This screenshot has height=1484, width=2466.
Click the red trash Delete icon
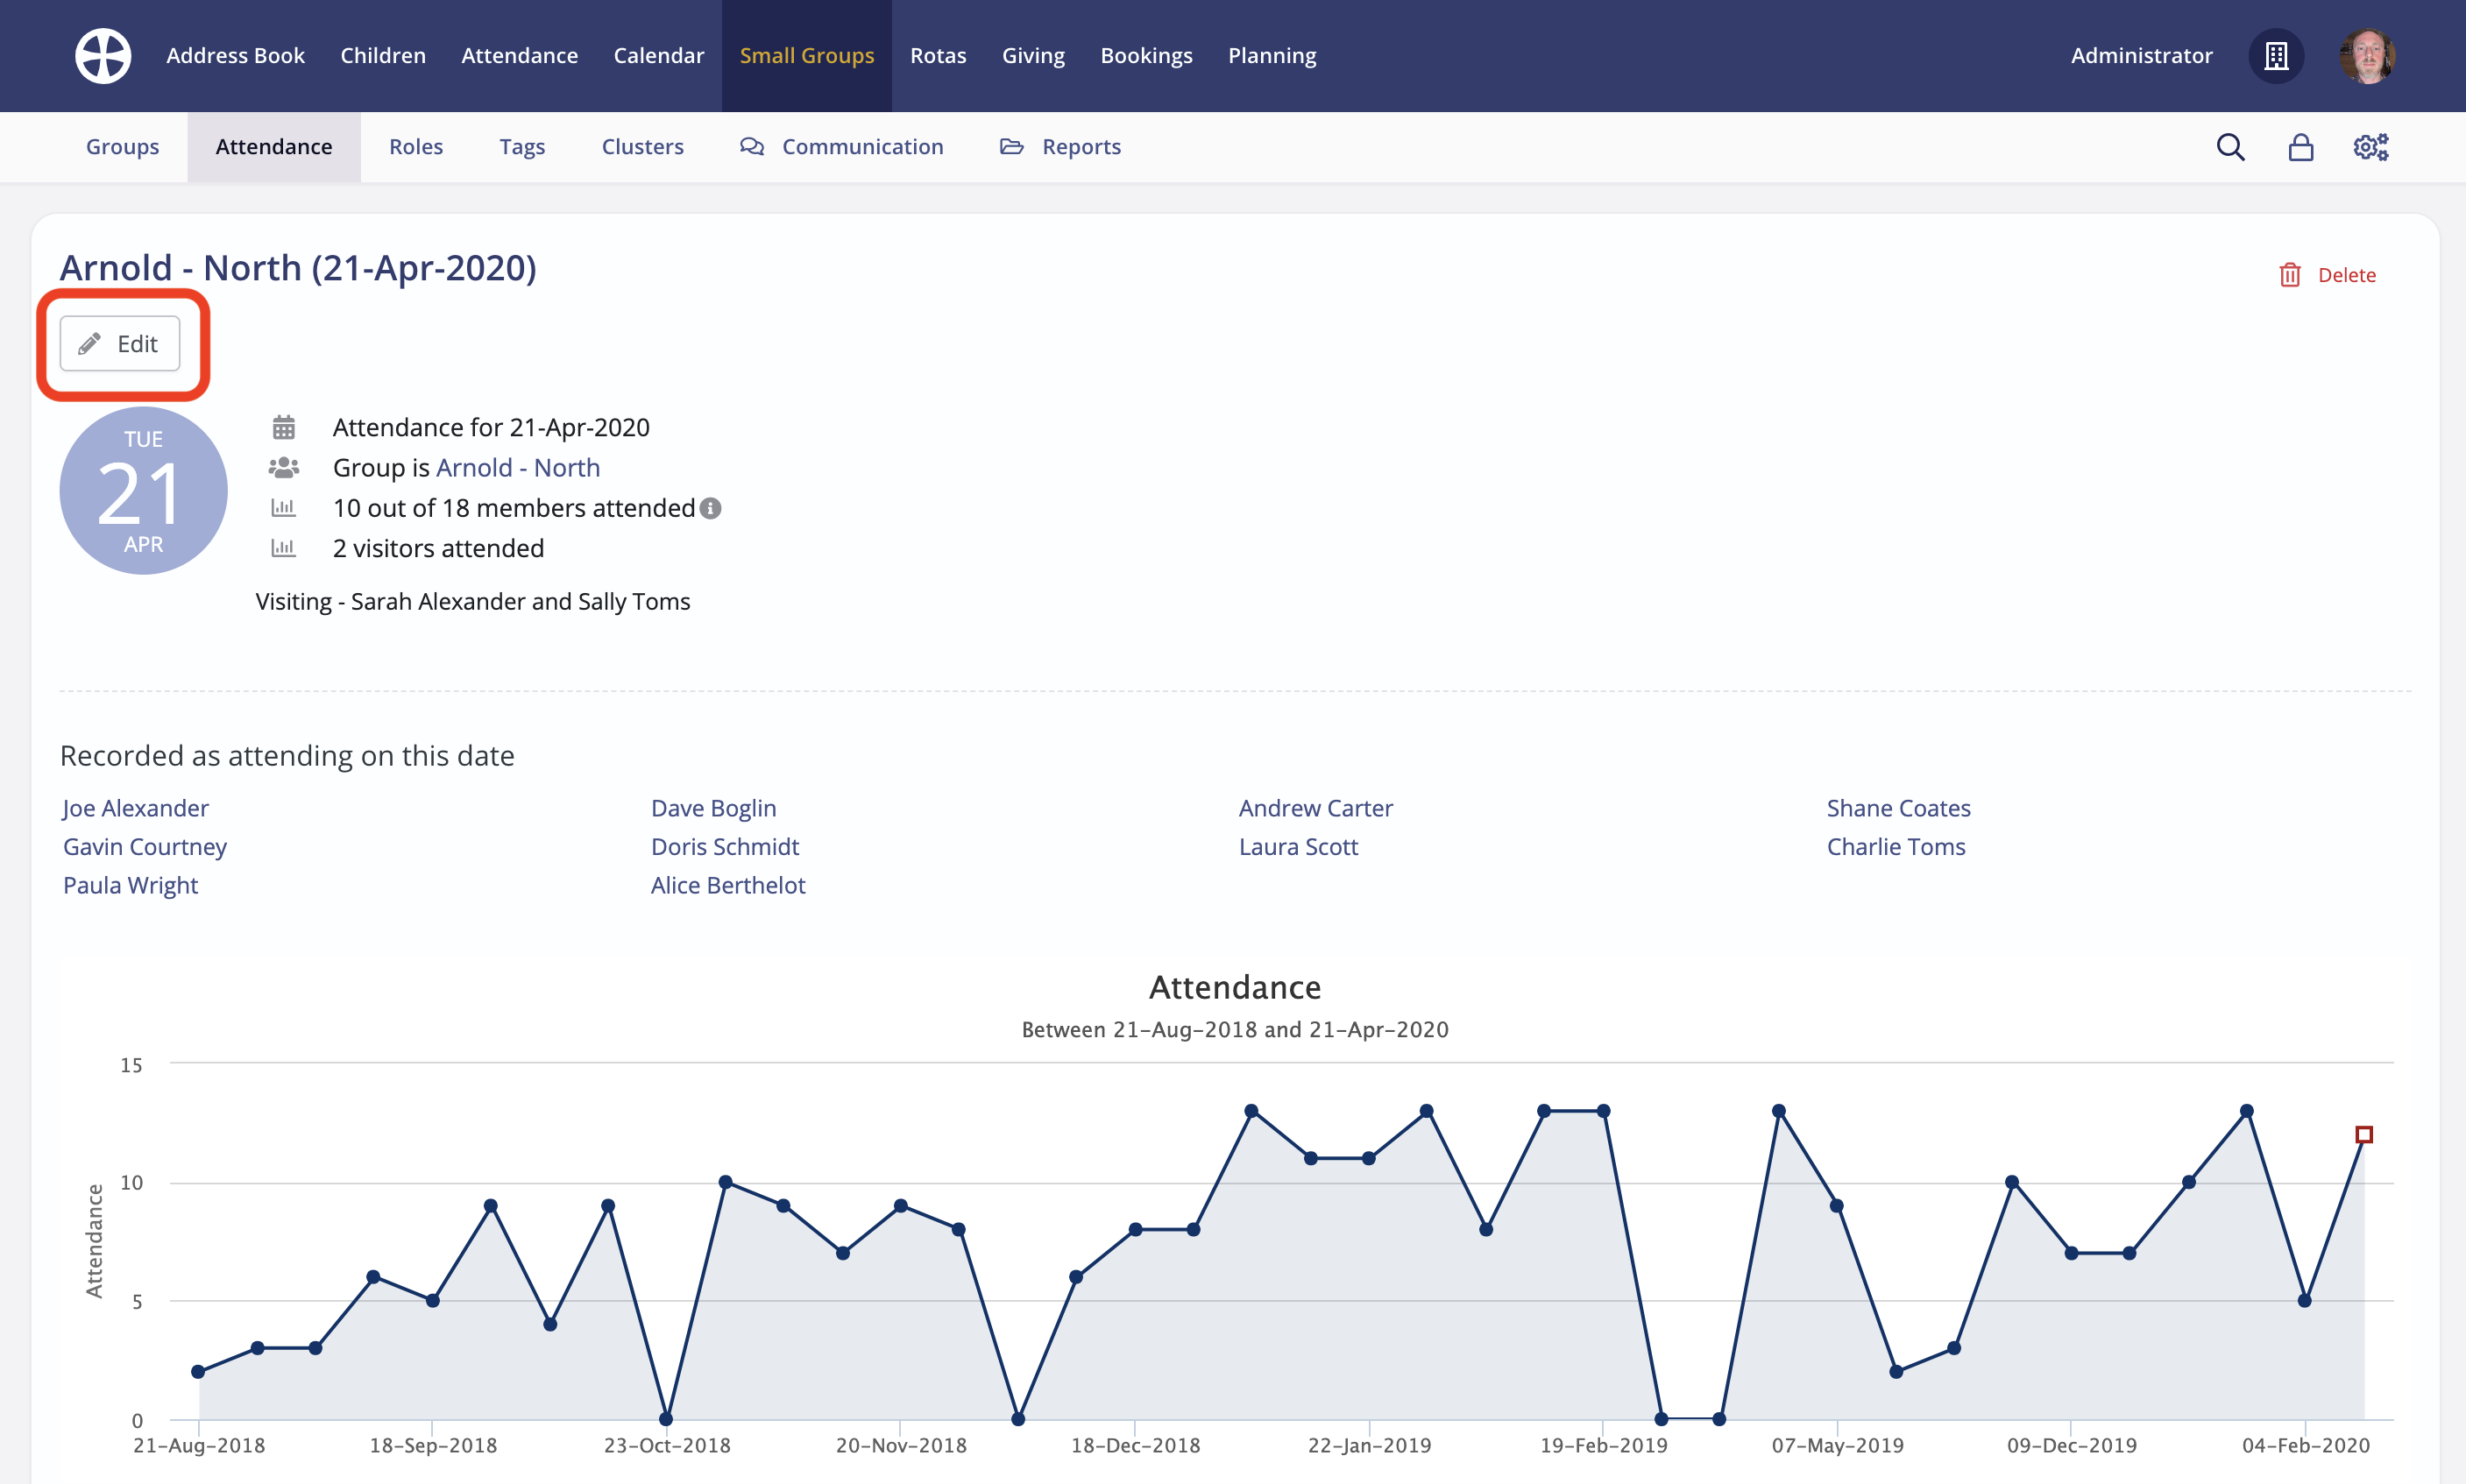click(2290, 275)
